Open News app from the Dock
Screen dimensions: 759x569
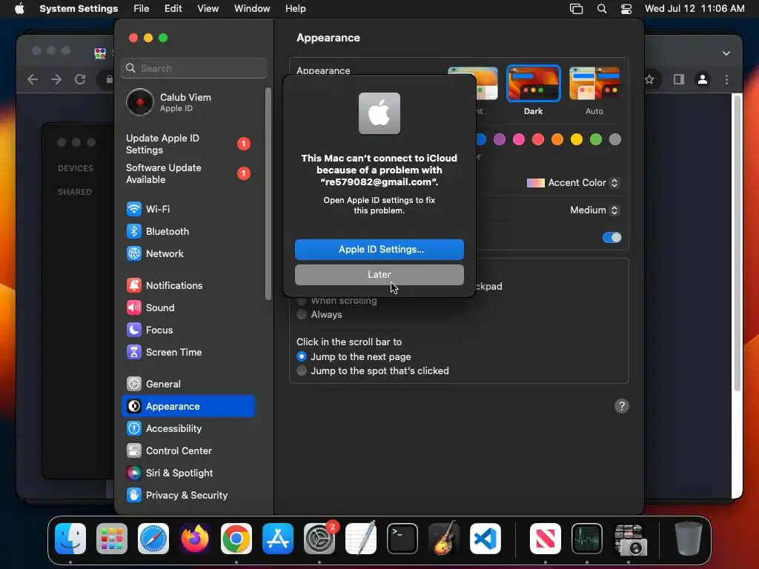tap(545, 539)
